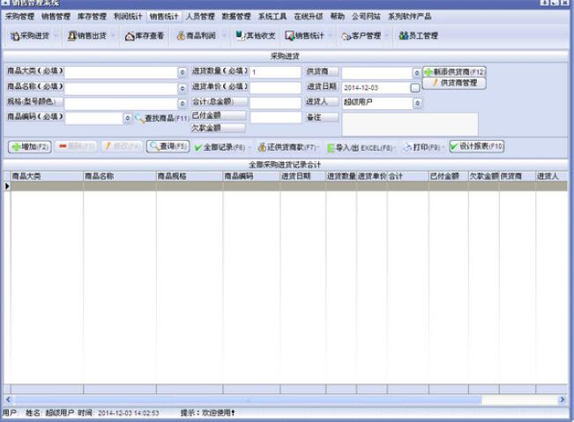Image resolution: width=574 pixels, height=422 pixels.
Task: Expand the 商品编码 dropdown
Action: point(127,118)
